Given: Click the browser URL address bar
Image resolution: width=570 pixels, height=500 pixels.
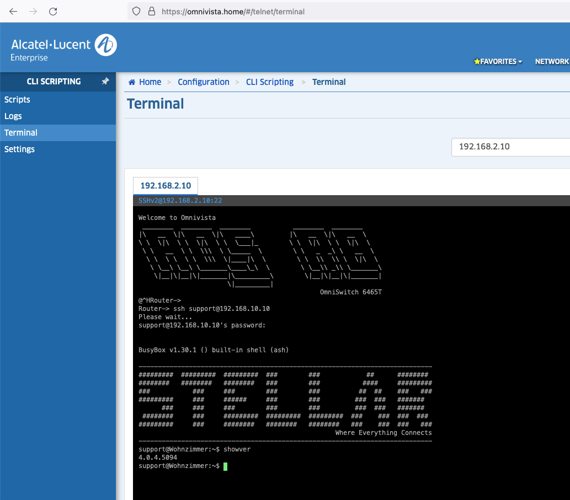Looking at the screenshot, I should click(x=331, y=11).
